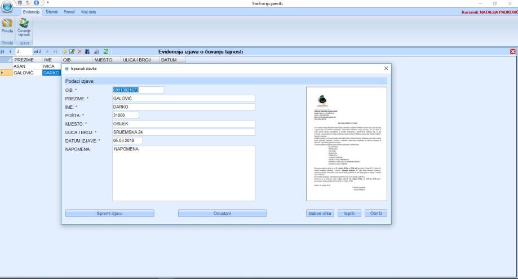Sort by DATUM column header
Screen dimensions: 518x279
coord(172,60)
